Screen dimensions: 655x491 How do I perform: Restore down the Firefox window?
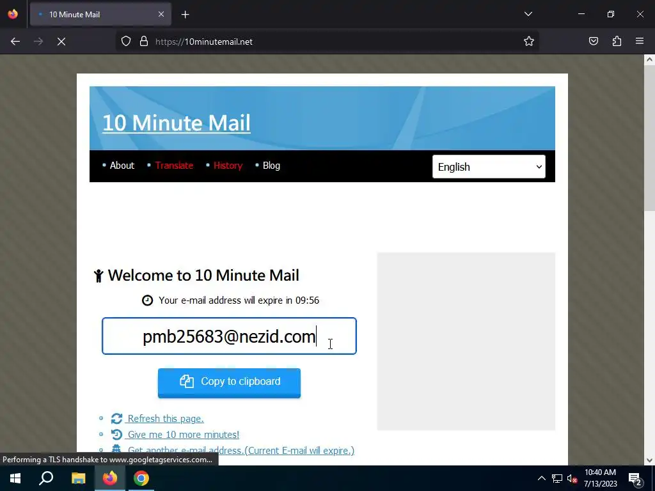pyautogui.click(x=611, y=14)
